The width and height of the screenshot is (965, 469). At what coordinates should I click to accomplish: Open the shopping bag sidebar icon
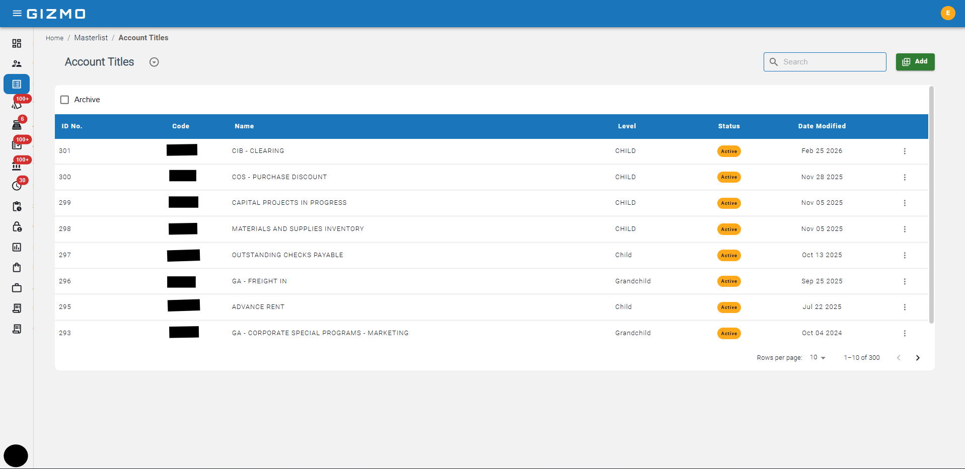[x=17, y=267]
